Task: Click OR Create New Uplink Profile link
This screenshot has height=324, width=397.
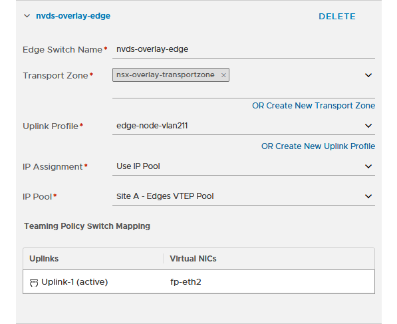Action: [x=318, y=146]
